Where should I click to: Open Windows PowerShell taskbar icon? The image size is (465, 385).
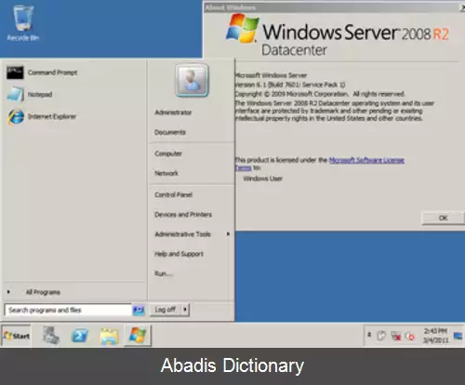[x=80, y=336]
